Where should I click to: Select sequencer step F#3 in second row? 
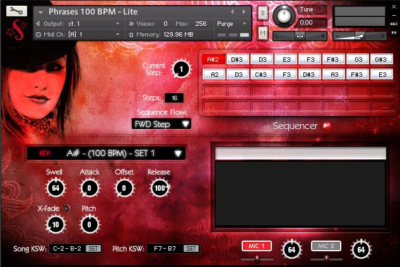[x=358, y=74]
